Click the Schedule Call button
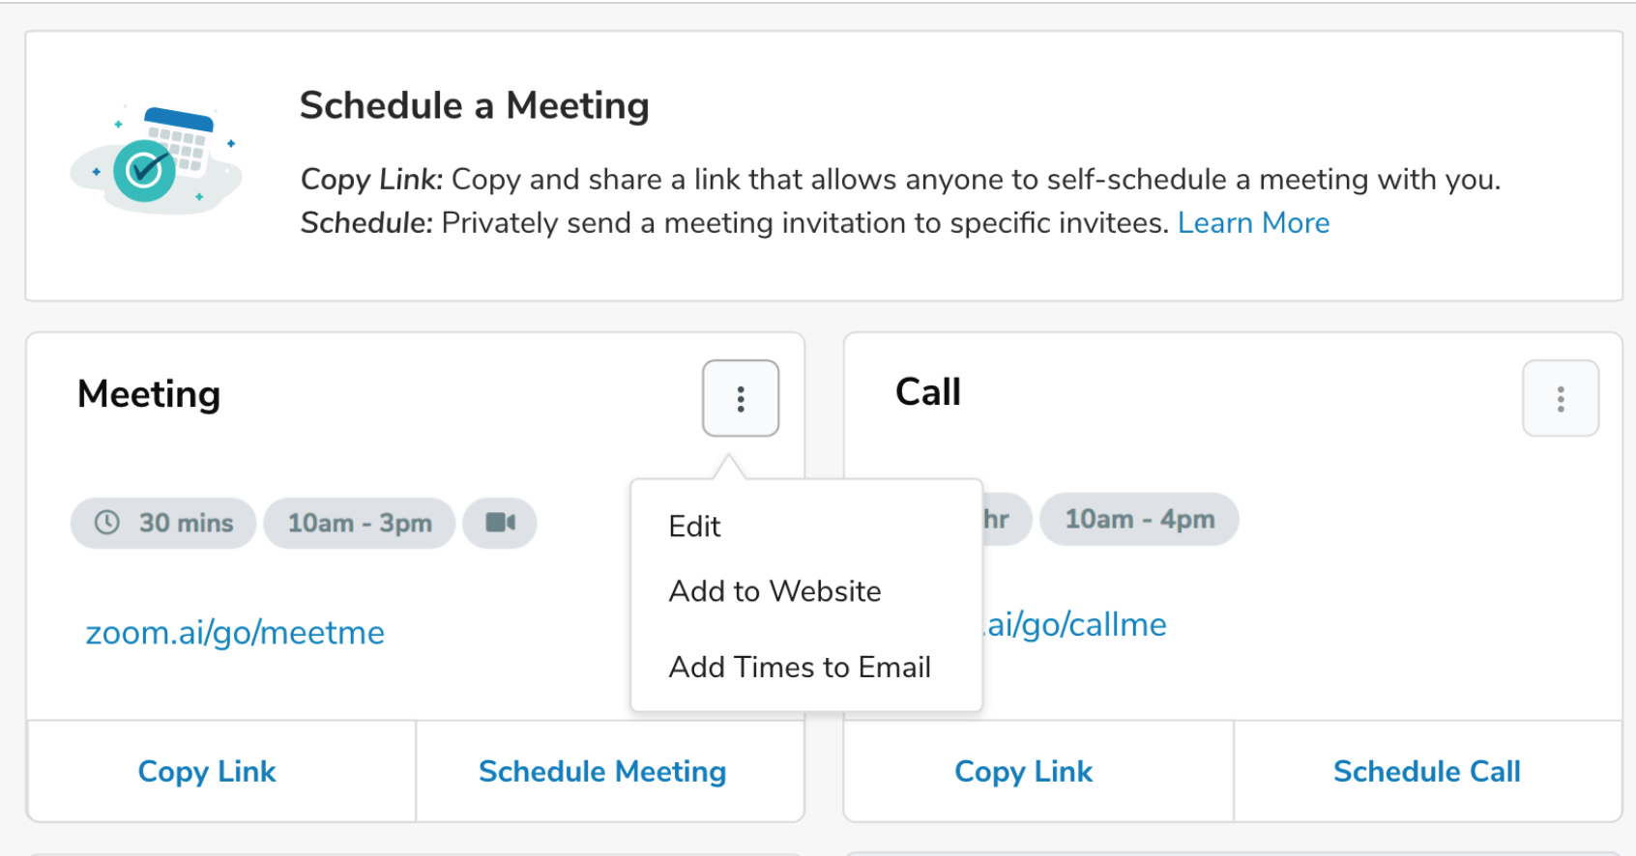 [1426, 771]
